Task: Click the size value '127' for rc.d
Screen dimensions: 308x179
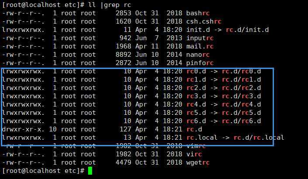Action: (x=125, y=129)
